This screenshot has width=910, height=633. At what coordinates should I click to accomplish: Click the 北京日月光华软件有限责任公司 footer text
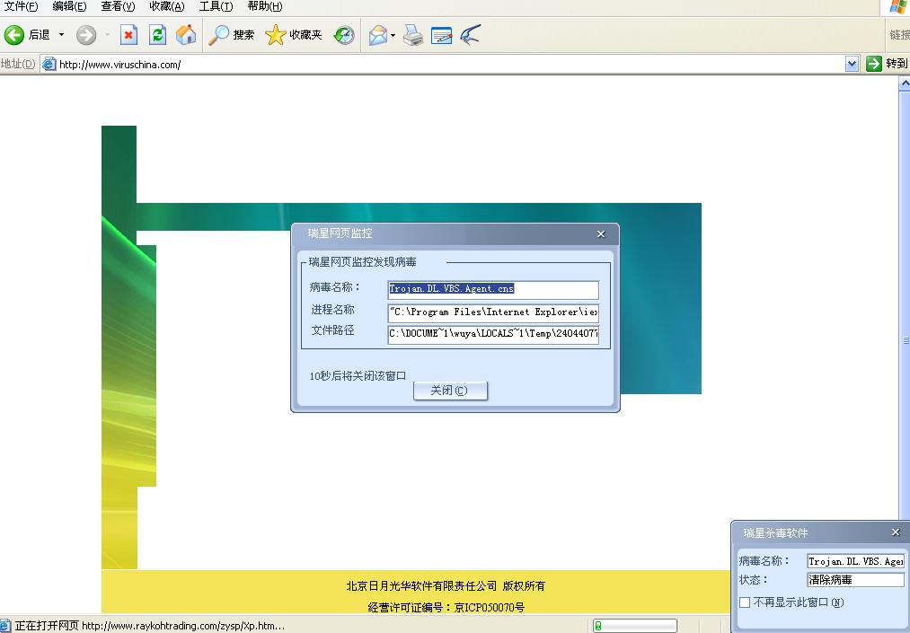click(x=421, y=586)
